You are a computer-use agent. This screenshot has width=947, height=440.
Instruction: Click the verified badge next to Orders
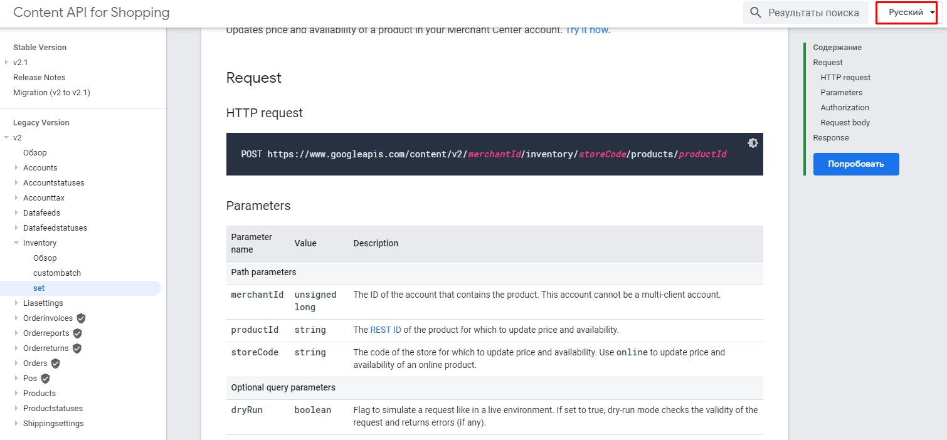pyautogui.click(x=55, y=364)
